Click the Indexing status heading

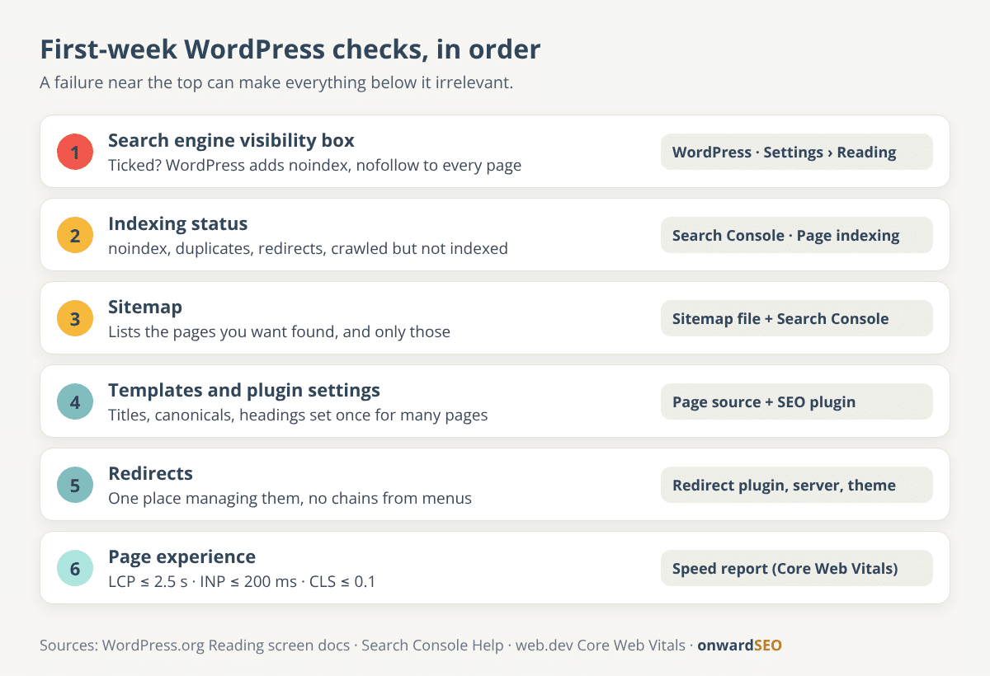pos(177,223)
